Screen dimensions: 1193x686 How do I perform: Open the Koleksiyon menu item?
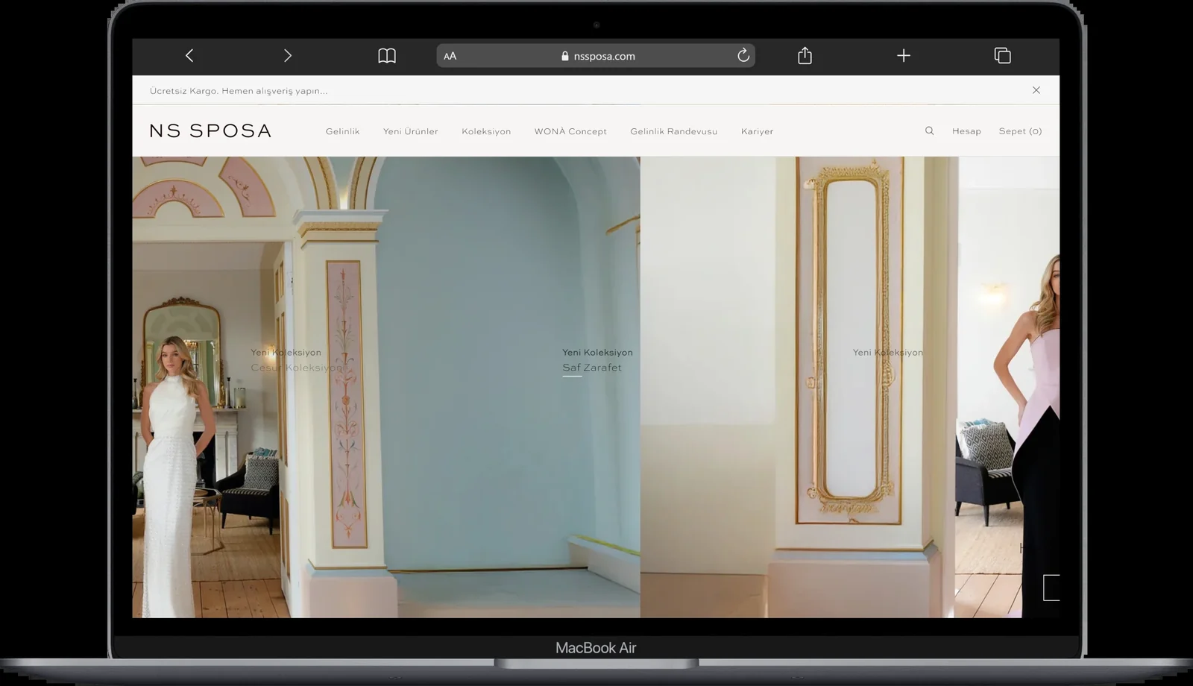(x=486, y=131)
